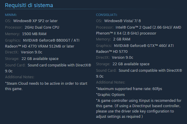This screenshot has width=187, height=124.
Task: Click minimum 22 GB available space text
Action: coord(40,59)
